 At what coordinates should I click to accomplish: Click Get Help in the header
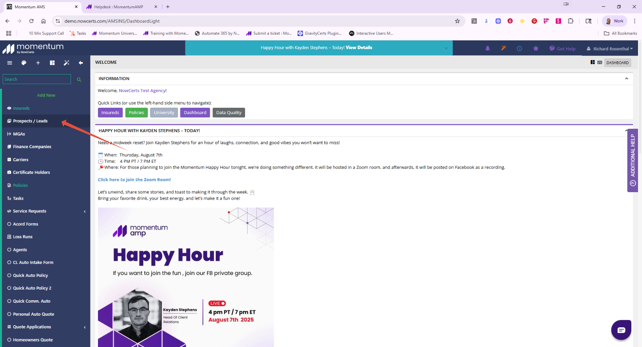click(562, 49)
